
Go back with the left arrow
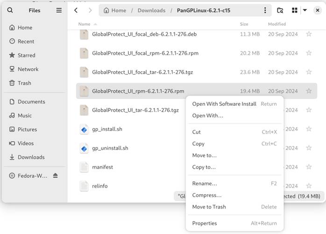[76, 10]
